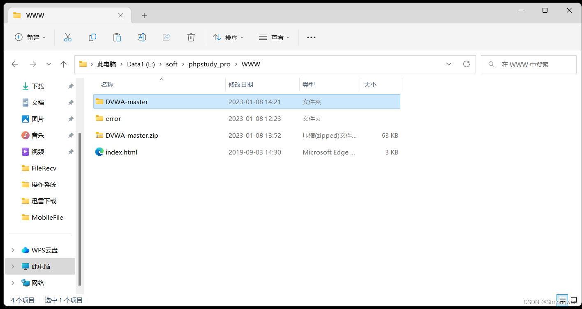Unpin 音乐 from quick access
Image resolution: width=582 pixels, height=309 pixels.
(71, 135)
